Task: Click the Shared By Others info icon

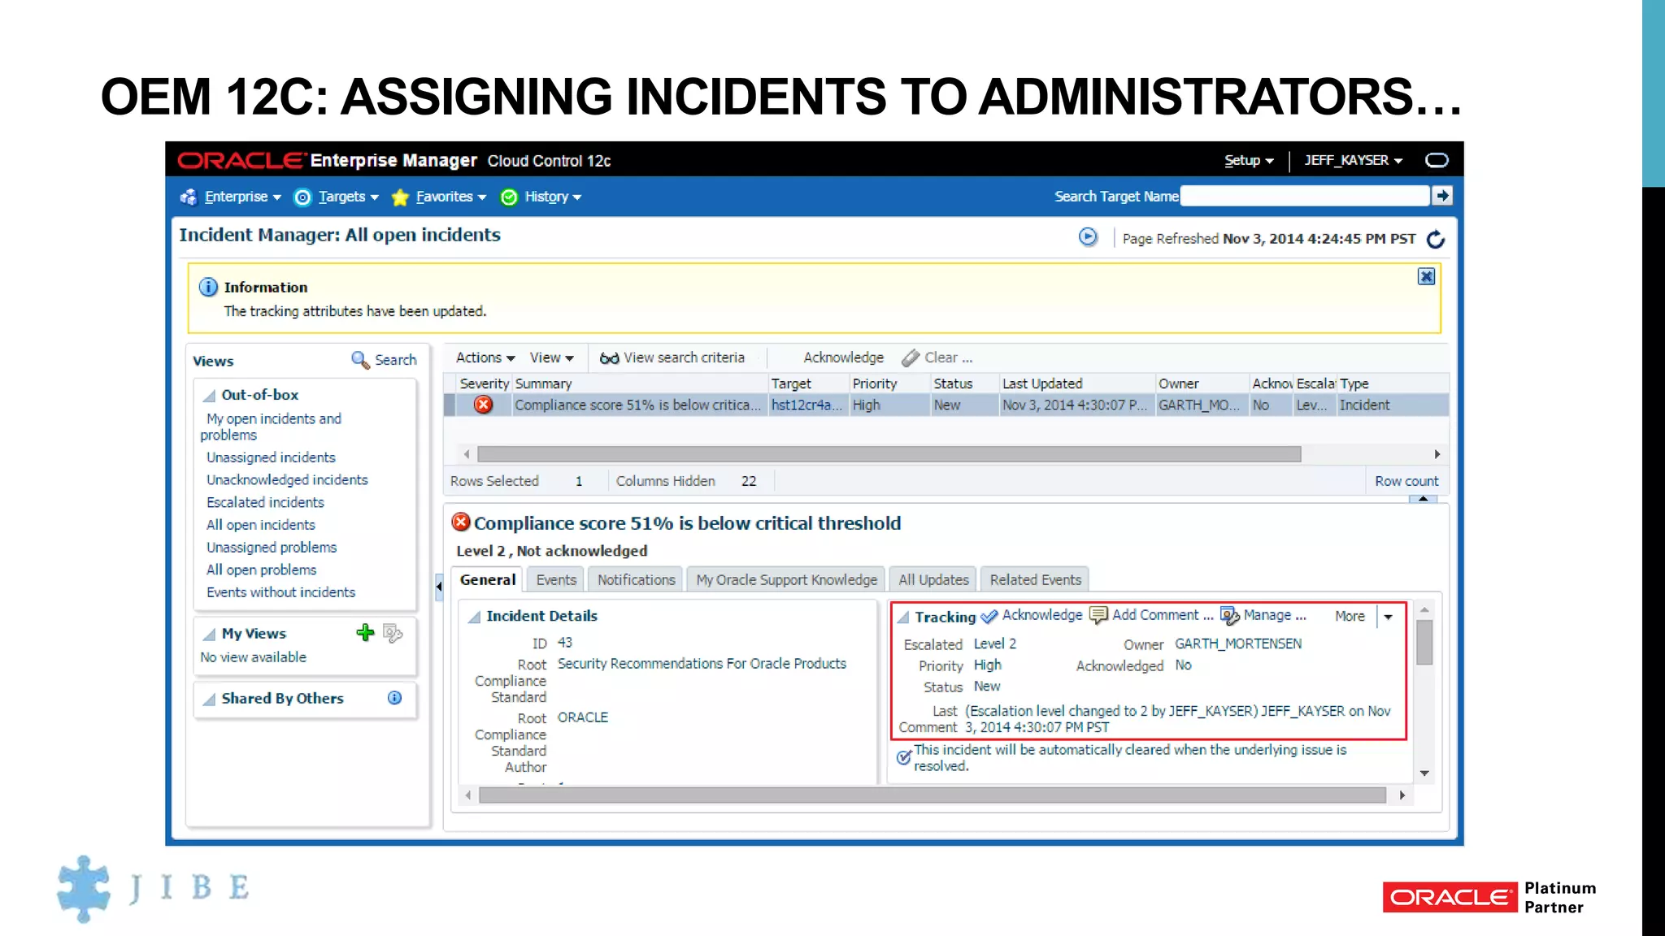Action: pyautogui.click(x=394, y=697)
